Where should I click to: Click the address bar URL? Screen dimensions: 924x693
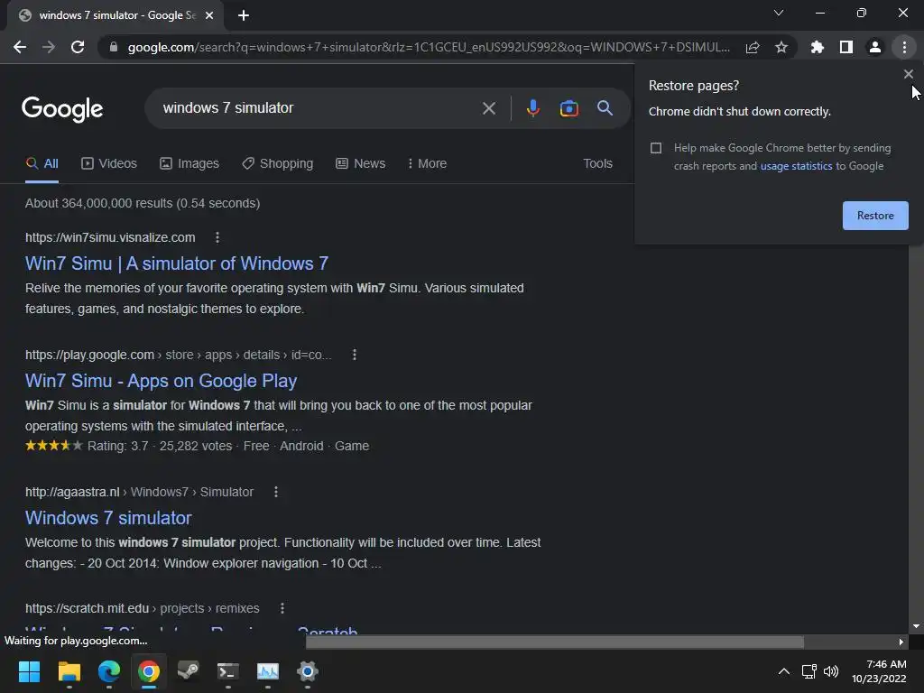coord(429,47)
